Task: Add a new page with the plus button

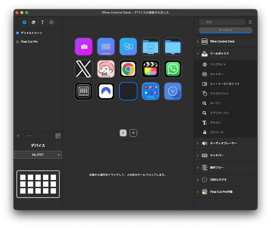Action: [133, 133]
